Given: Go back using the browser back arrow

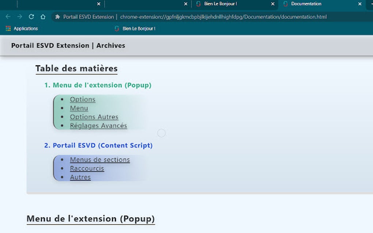Looking at the screenshot, I should tap(8, 17).
